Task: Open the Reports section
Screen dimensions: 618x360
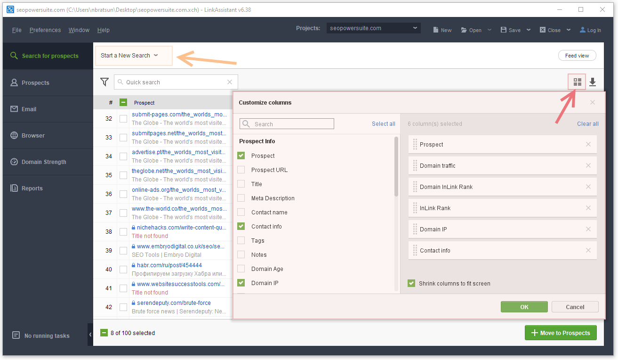Action: pos(32,188)
